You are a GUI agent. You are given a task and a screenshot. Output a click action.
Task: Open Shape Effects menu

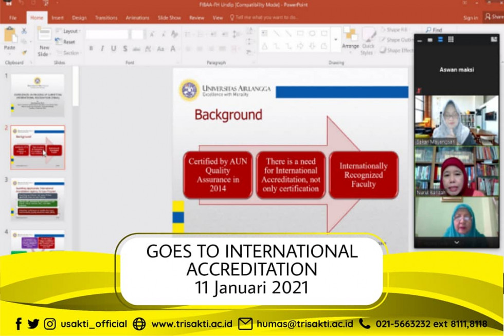397,50
